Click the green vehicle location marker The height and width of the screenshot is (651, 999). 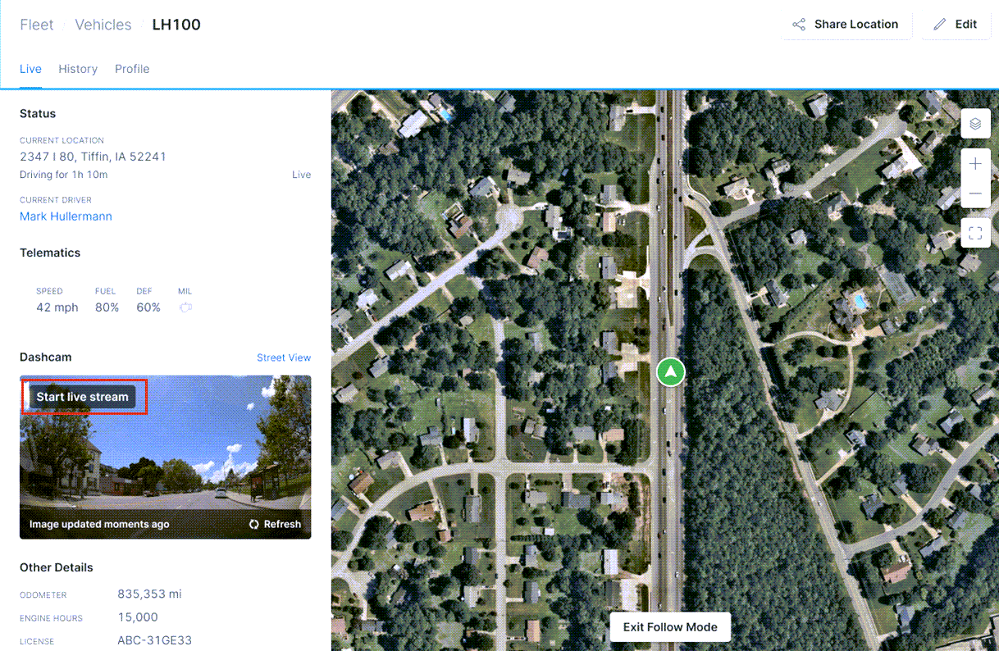point(671,371)
